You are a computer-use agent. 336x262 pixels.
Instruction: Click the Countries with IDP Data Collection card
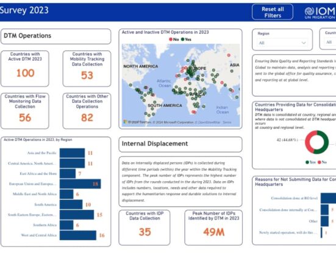[145, 227]
